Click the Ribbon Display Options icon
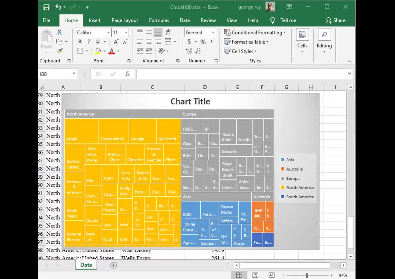This screenshot has width=395, height=279. point(289,7)
